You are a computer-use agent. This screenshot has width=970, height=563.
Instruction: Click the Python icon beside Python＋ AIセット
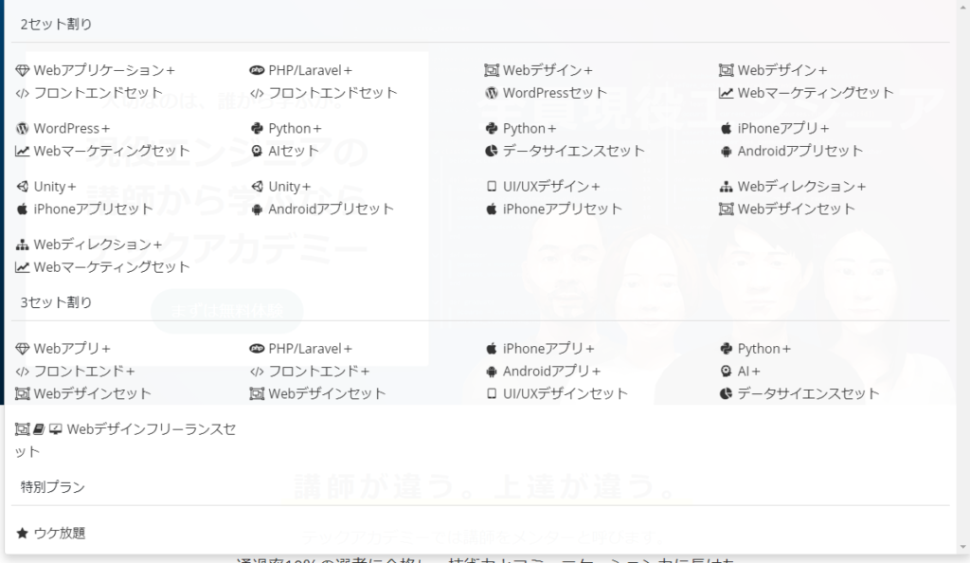point(257,128)
